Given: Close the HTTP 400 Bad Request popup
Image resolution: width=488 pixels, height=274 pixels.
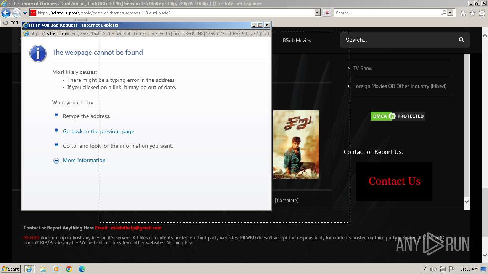Looking at the screenshot, I should point(267,25).
